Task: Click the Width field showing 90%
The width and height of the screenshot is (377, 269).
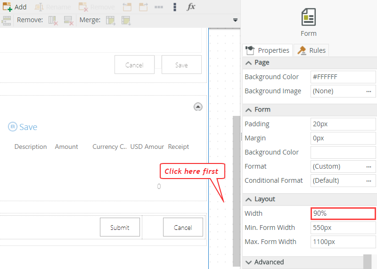Action: pyautogui.click(x=343, y=213)
